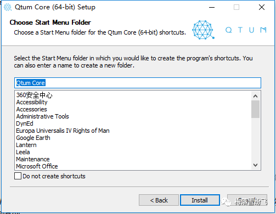Choose Administrative Tools folder

point(42,116)
